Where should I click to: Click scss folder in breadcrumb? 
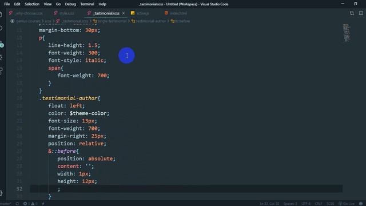[48, 21]
